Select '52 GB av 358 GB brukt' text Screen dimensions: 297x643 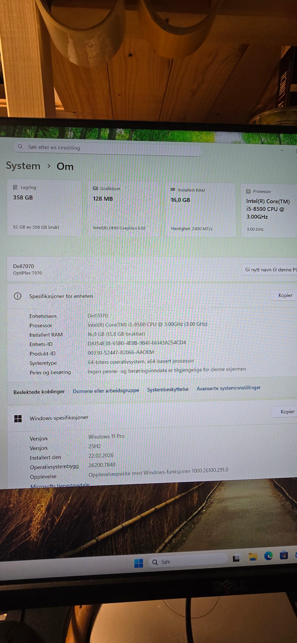click(36, 227)
